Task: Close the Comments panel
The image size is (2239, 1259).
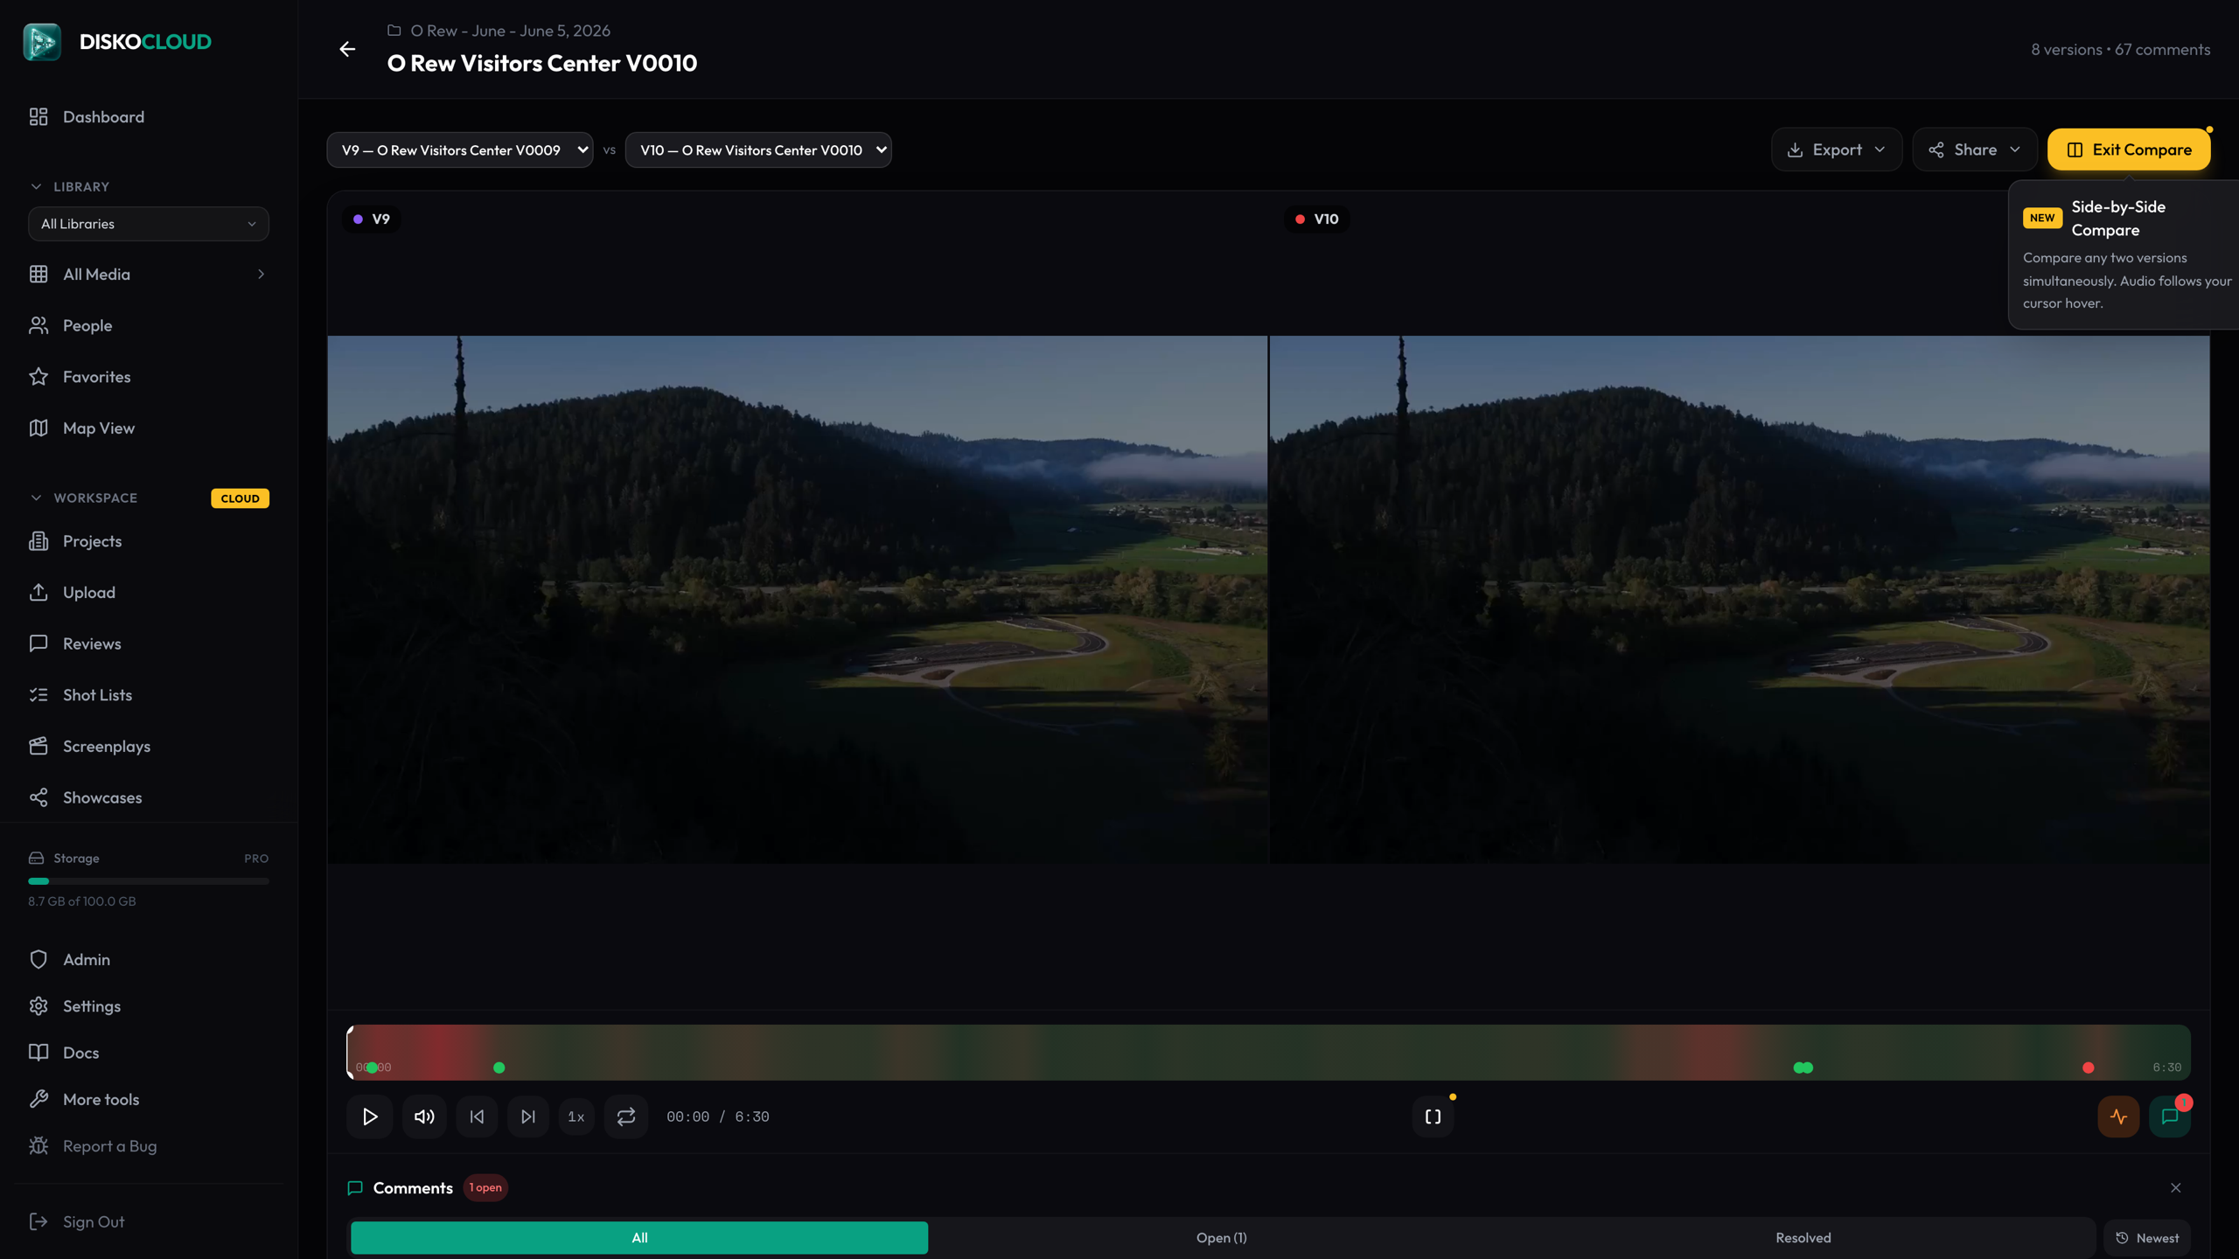Action: 2176,1187
